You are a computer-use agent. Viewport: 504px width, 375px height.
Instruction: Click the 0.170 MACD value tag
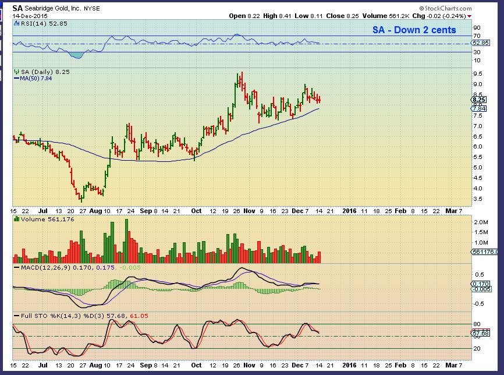[x=480, y=283]
